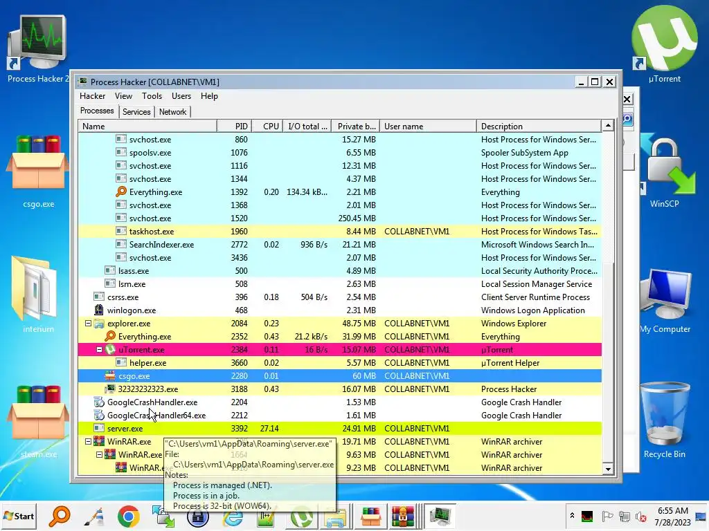Sort by the User name column header
The height and width of the screenshot is (531, 709).
[x=428, y=127]
